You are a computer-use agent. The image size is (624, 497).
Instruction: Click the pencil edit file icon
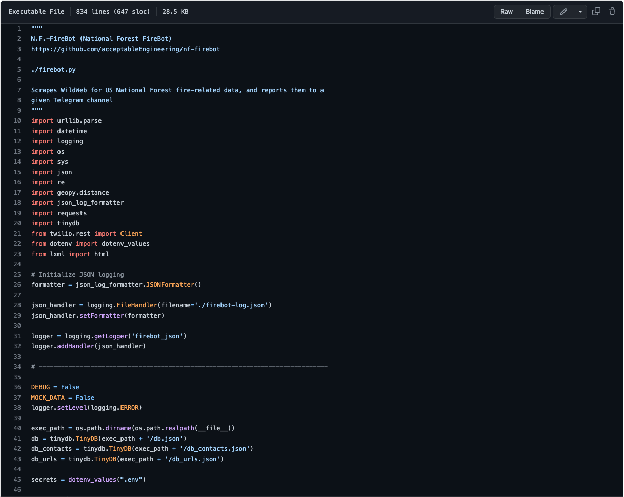point(563,12)
